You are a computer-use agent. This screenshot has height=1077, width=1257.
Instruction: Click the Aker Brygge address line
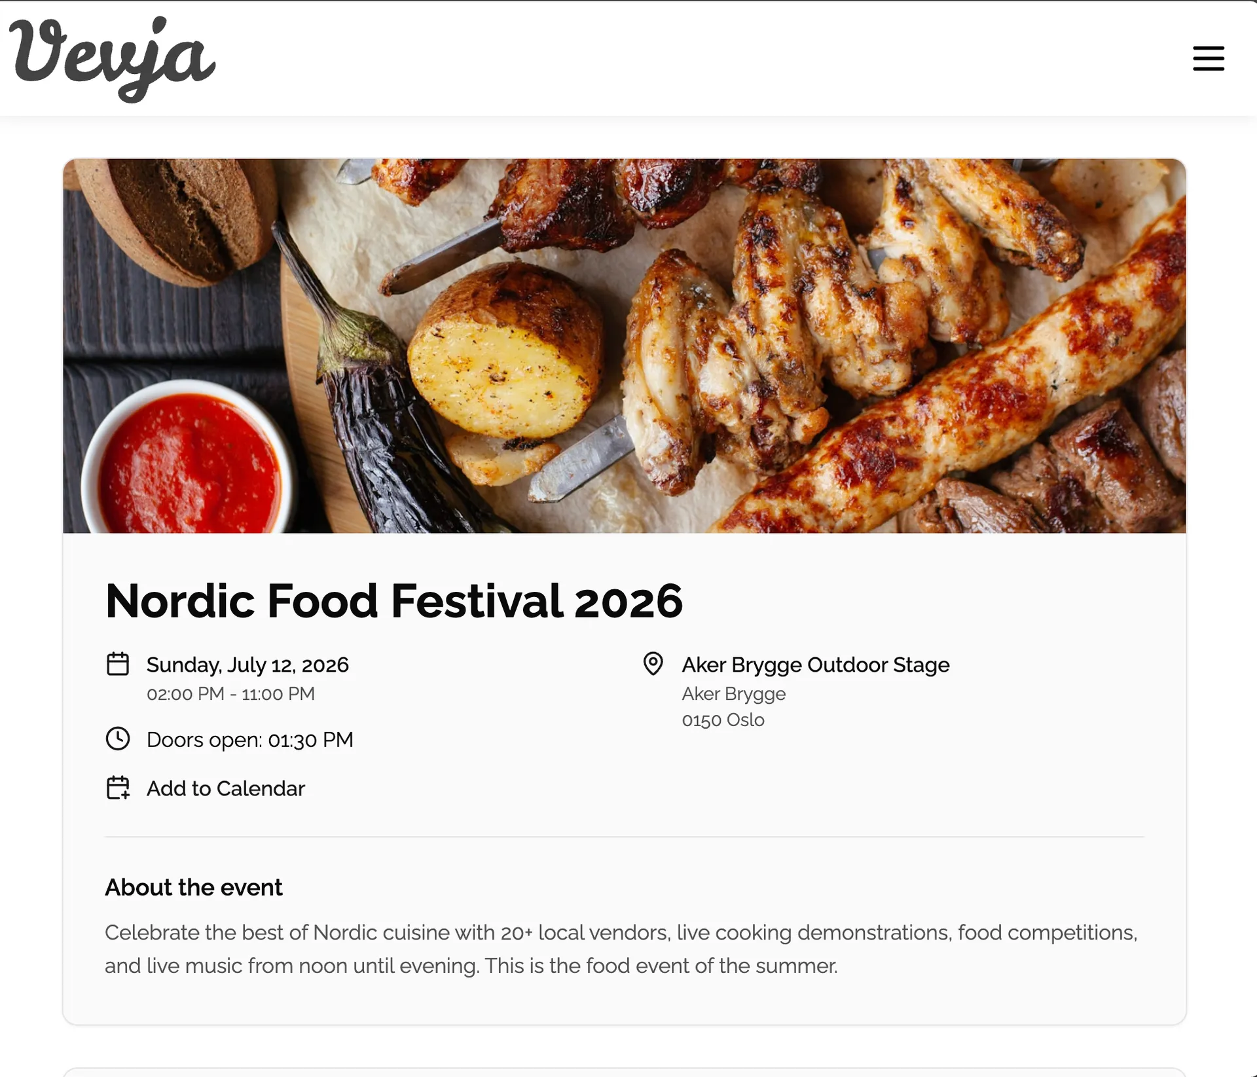(733, 694)
